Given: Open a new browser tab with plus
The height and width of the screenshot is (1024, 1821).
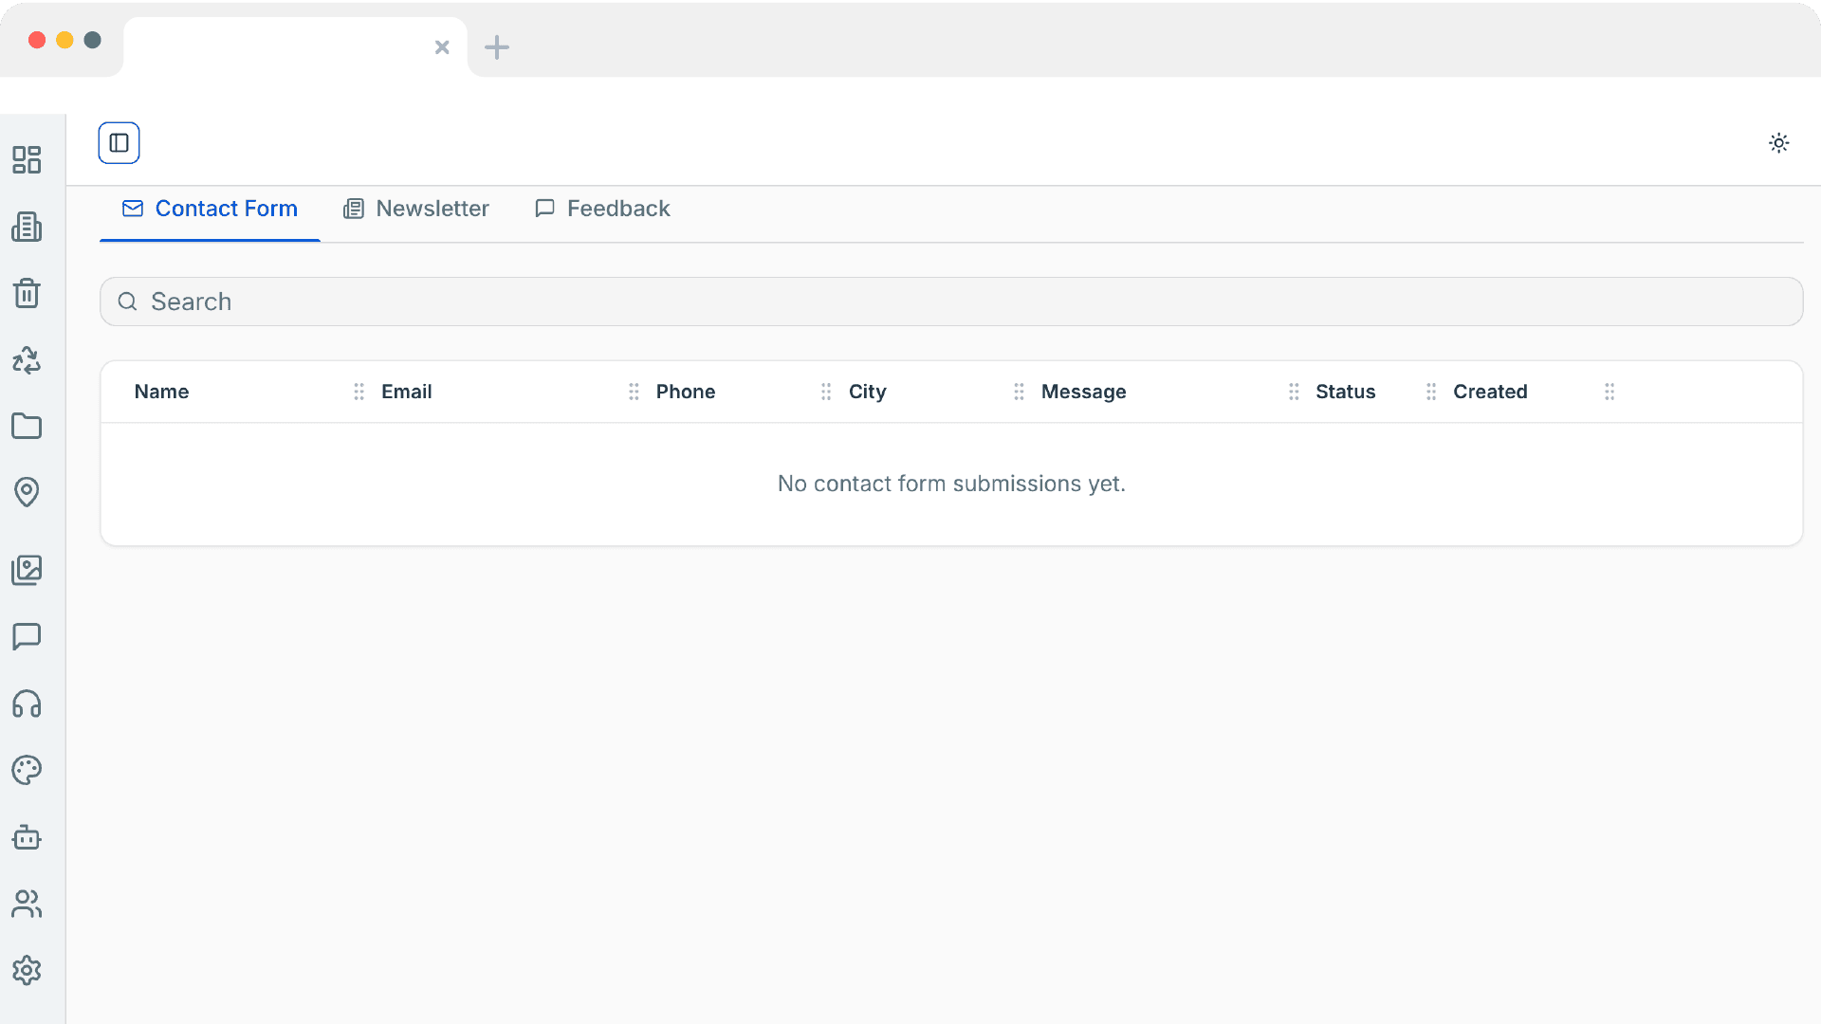Looking at the screenshot, I should [497, 47].
